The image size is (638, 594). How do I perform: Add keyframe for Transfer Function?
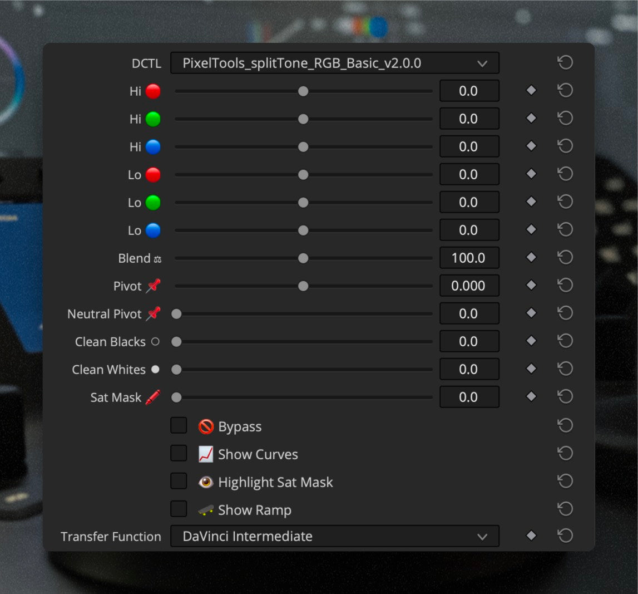pyautogui.click(x=531, y=536)
